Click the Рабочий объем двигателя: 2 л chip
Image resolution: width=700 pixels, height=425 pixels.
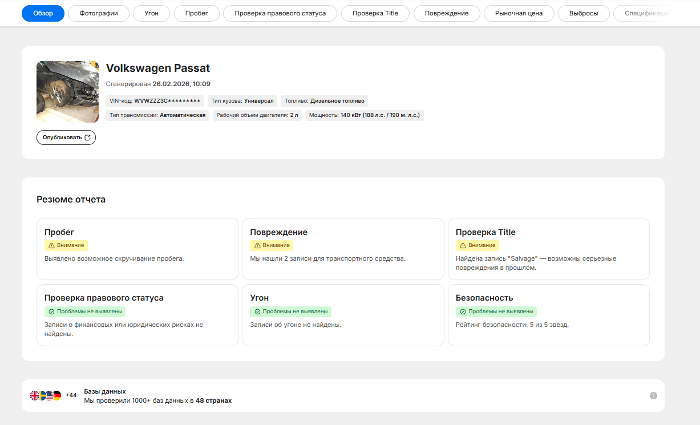click(x=257, y=115)
